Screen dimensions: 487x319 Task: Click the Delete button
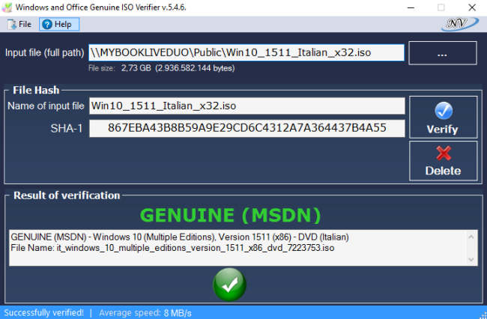pos(444,161)
